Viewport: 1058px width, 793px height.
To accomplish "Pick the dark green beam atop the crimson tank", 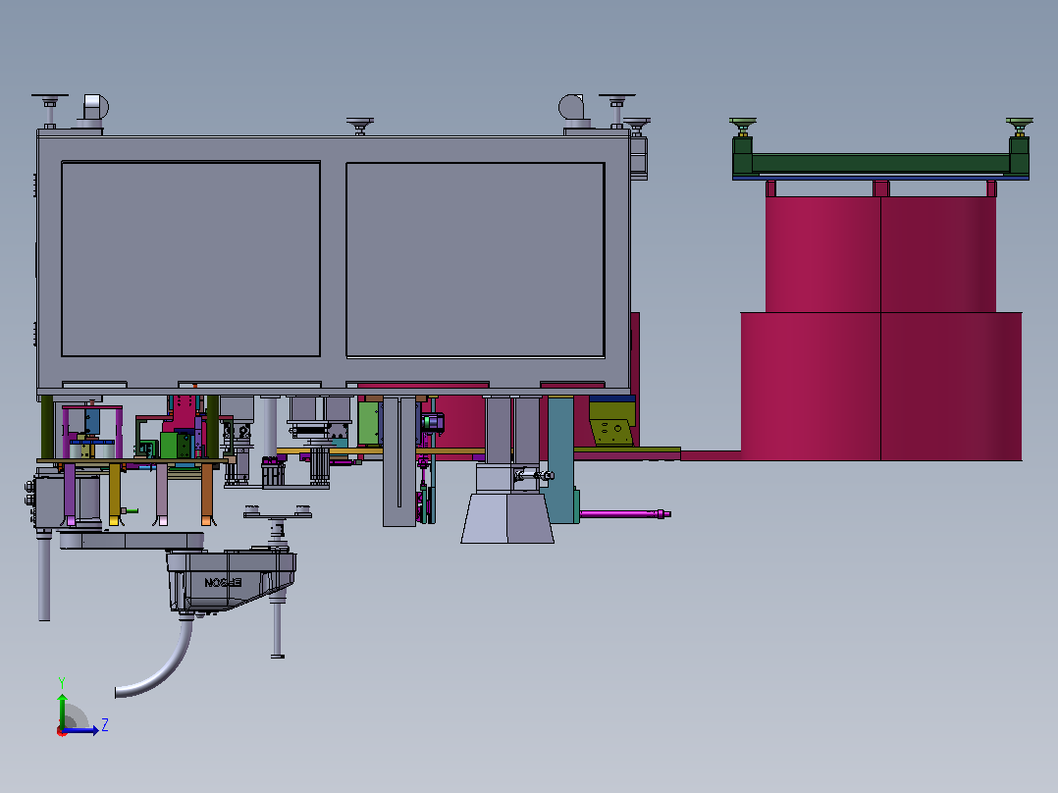I will coord(880,163).
